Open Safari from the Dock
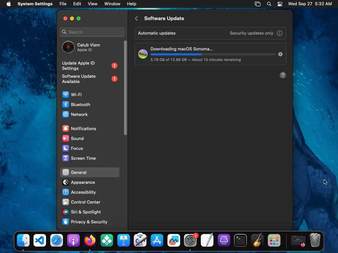The height and width of the screenshot is (253, 338). pyautogui.click(x=56, y=240)
